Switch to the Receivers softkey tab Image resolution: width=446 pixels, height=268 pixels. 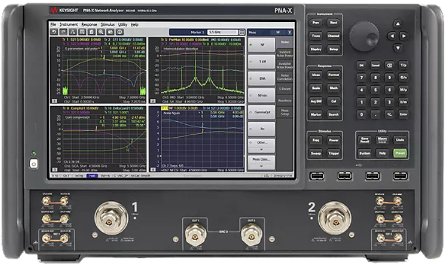click(285, 100)
